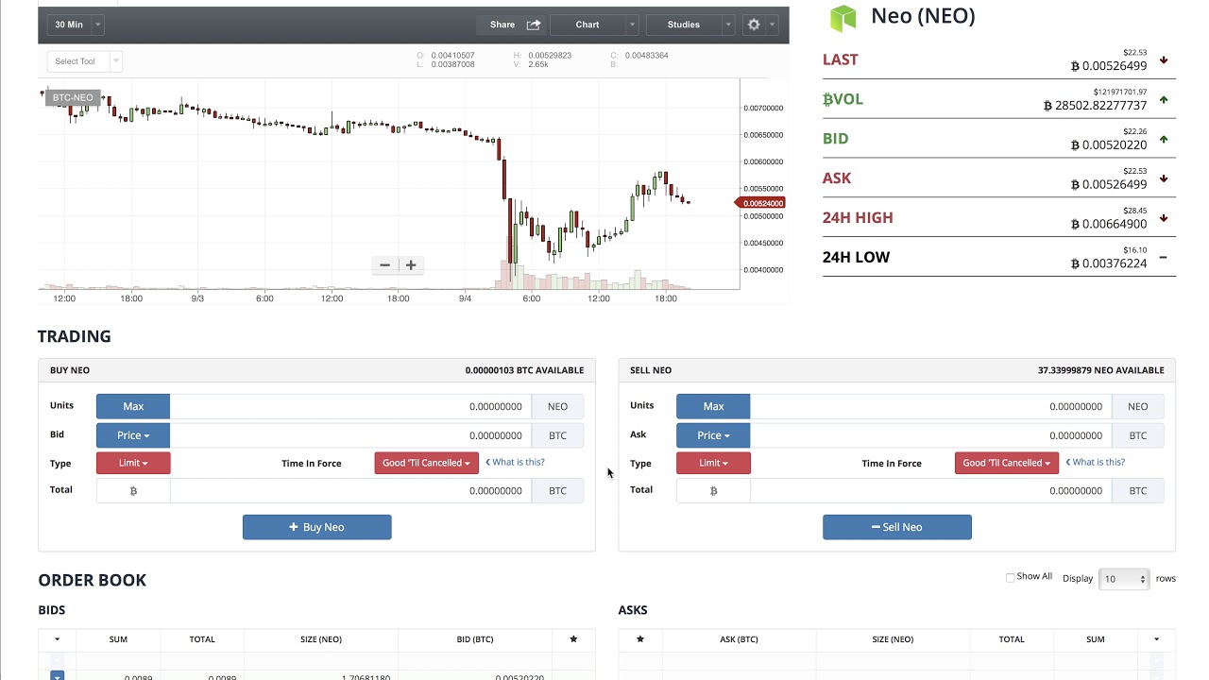The width and height of the screenshot is (1209, 680).
Task: Toggle the Show All checkbox
Action: [x=1011, y=577]
